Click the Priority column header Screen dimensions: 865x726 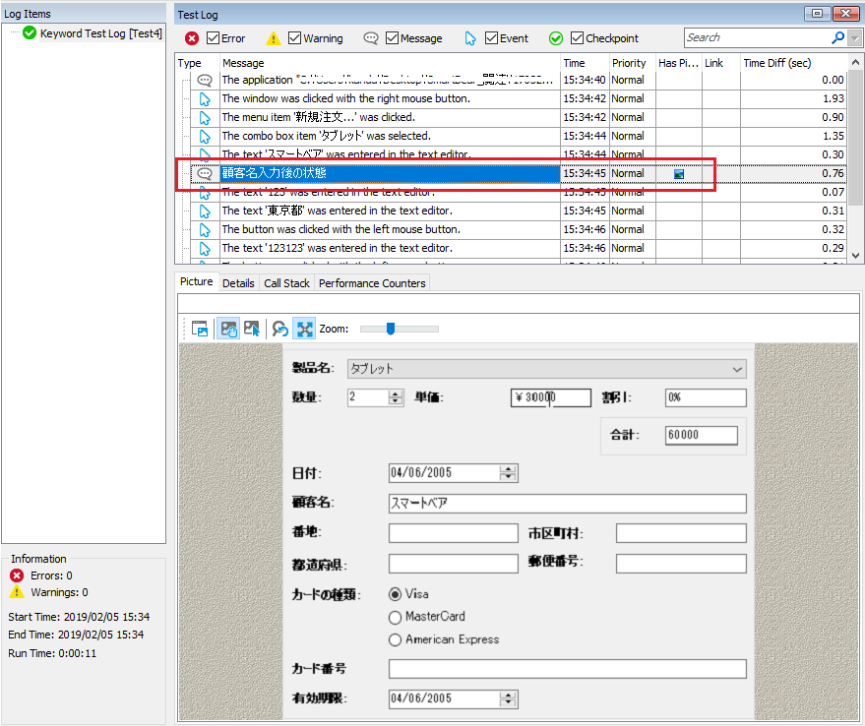click(x=629, y=63)
